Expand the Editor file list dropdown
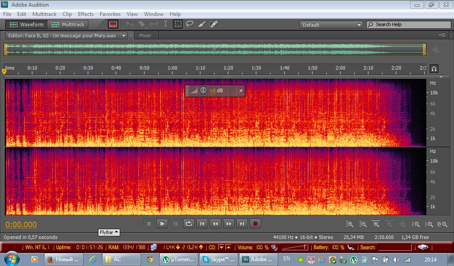454x266 pixels. [x=124, y=35]
